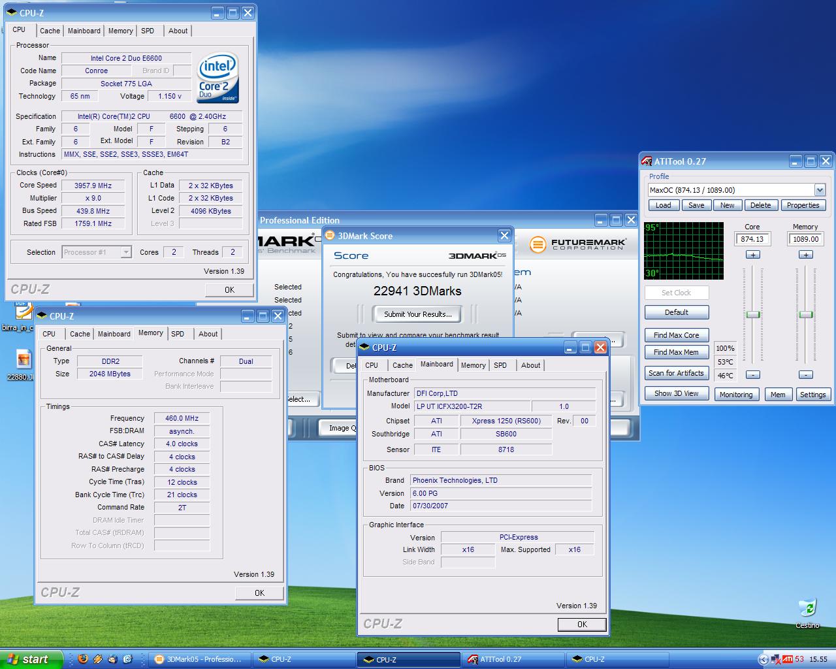Screen dimensions: 836x669
Task: Click the 22941 3DMarks score text
Action: click(x=417, y=291)
